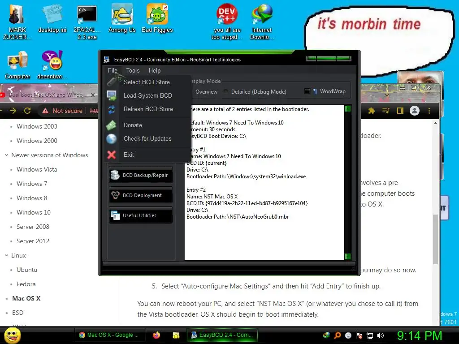The image size is (459, 344).
Task: Open the BCD Backup/Repair section
Action: pyautogui.click(x=140, y=175)
